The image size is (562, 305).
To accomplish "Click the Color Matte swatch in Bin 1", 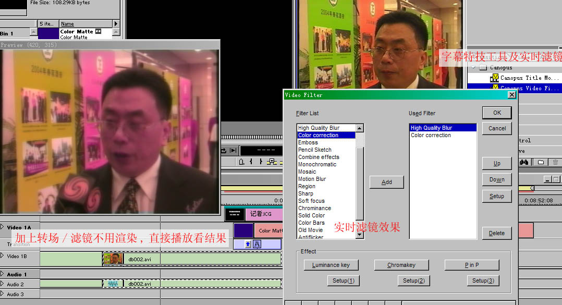I will coord(48,34).
